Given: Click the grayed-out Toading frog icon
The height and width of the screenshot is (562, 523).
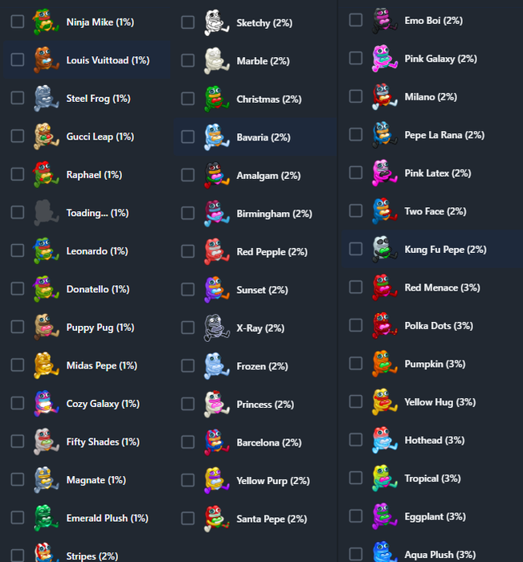Looking at the screenshot, I should pos(46,213).
